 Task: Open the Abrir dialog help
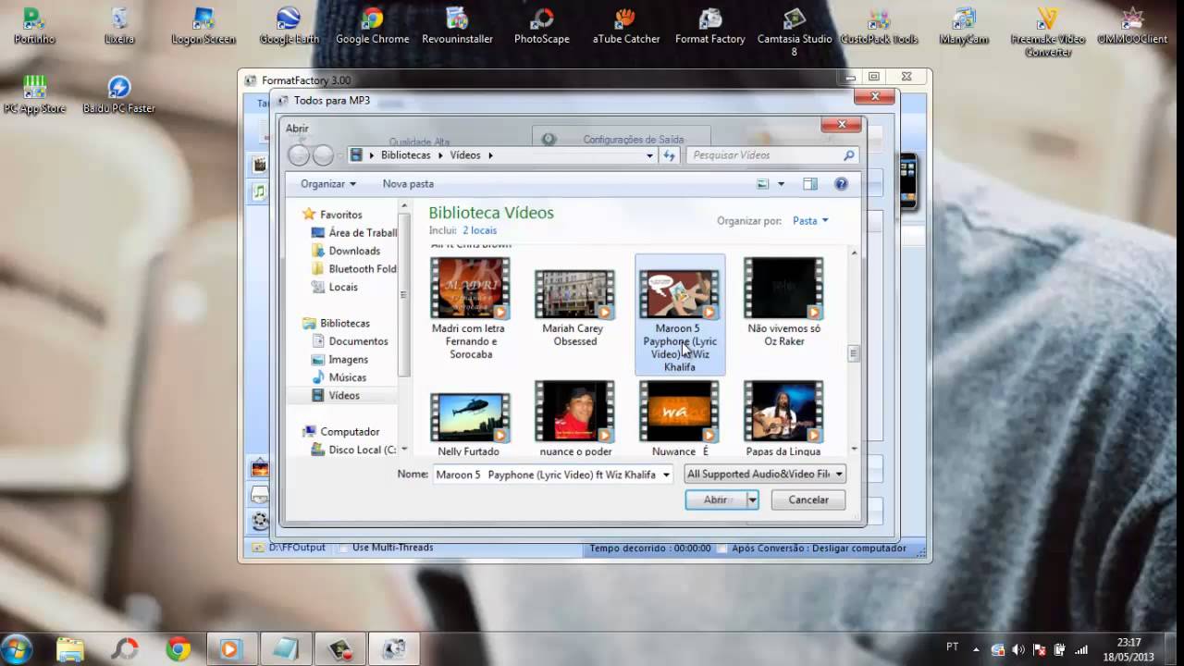click(841, 184)
